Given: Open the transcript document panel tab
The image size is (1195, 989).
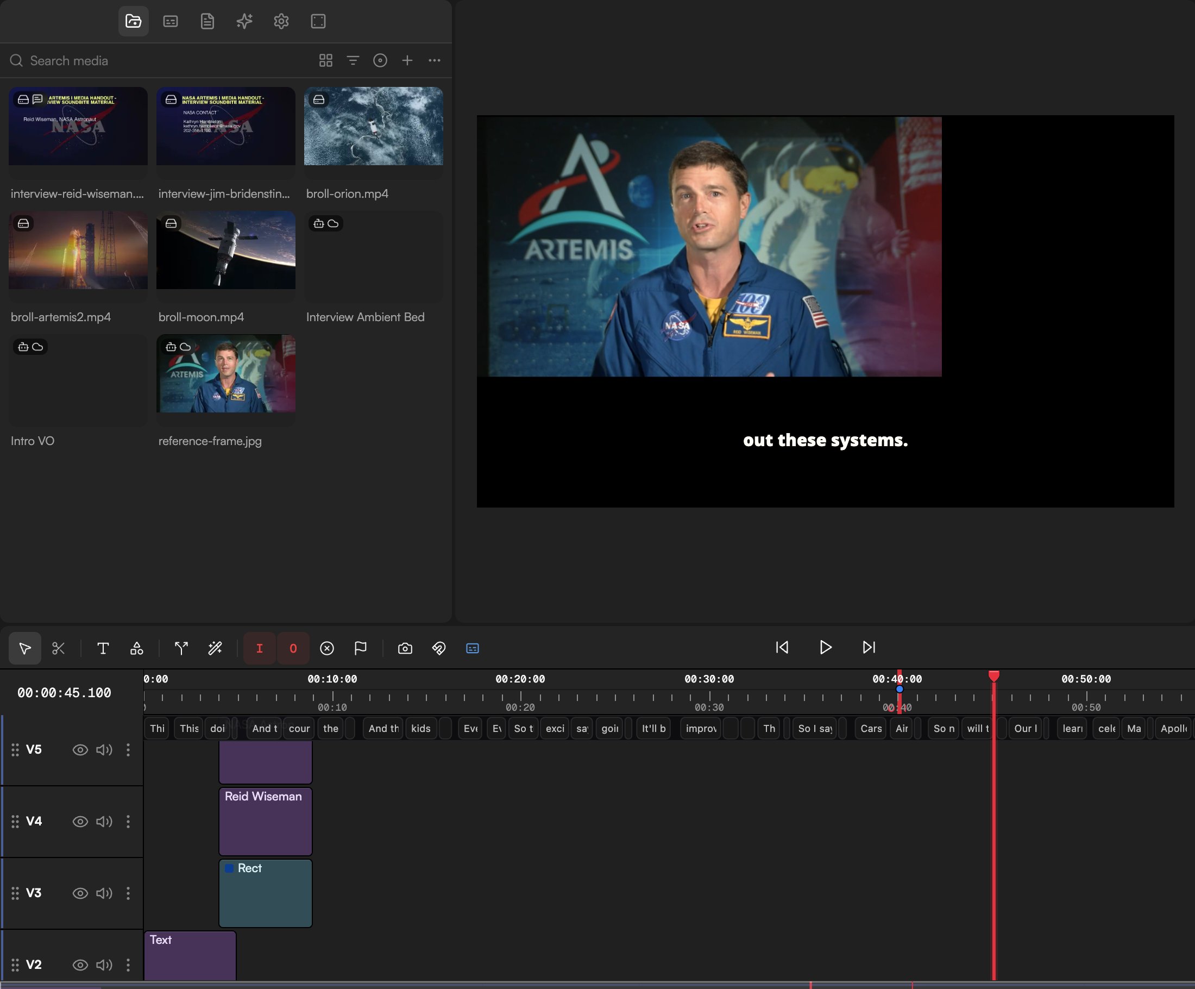Looking at the screenshot, I should pos(207,22).
